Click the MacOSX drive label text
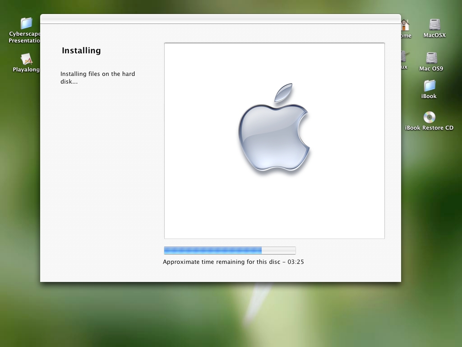The width and height of the screenshot is (462, 347). tap(434, 35)
